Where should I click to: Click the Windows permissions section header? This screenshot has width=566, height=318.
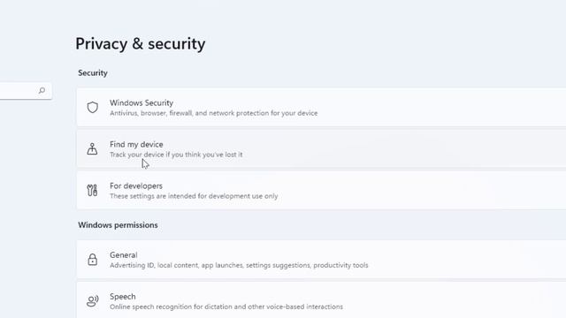click(x=118, y=225)
